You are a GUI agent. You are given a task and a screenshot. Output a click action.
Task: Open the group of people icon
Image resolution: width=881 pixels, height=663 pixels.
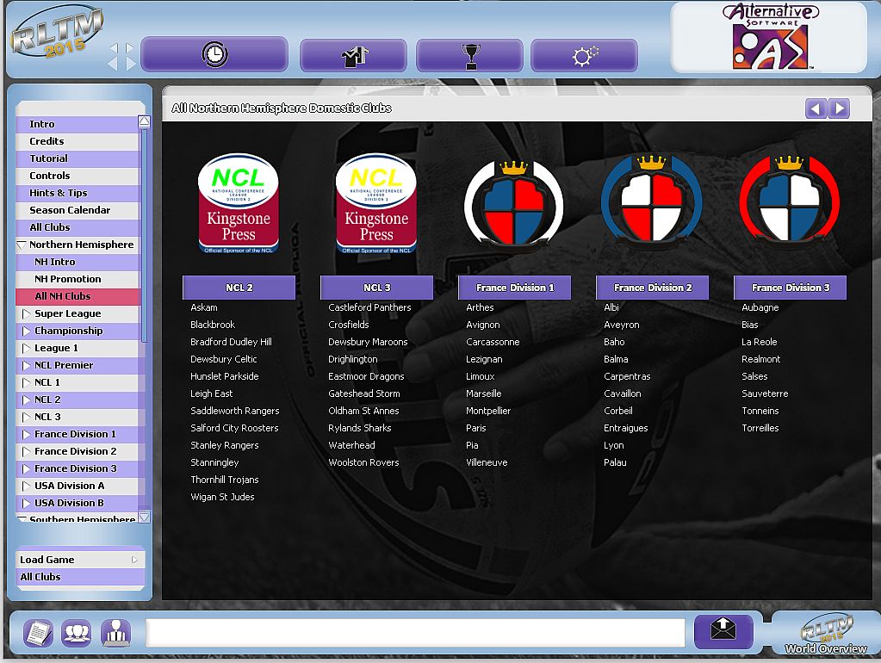[x=77, y=633]
